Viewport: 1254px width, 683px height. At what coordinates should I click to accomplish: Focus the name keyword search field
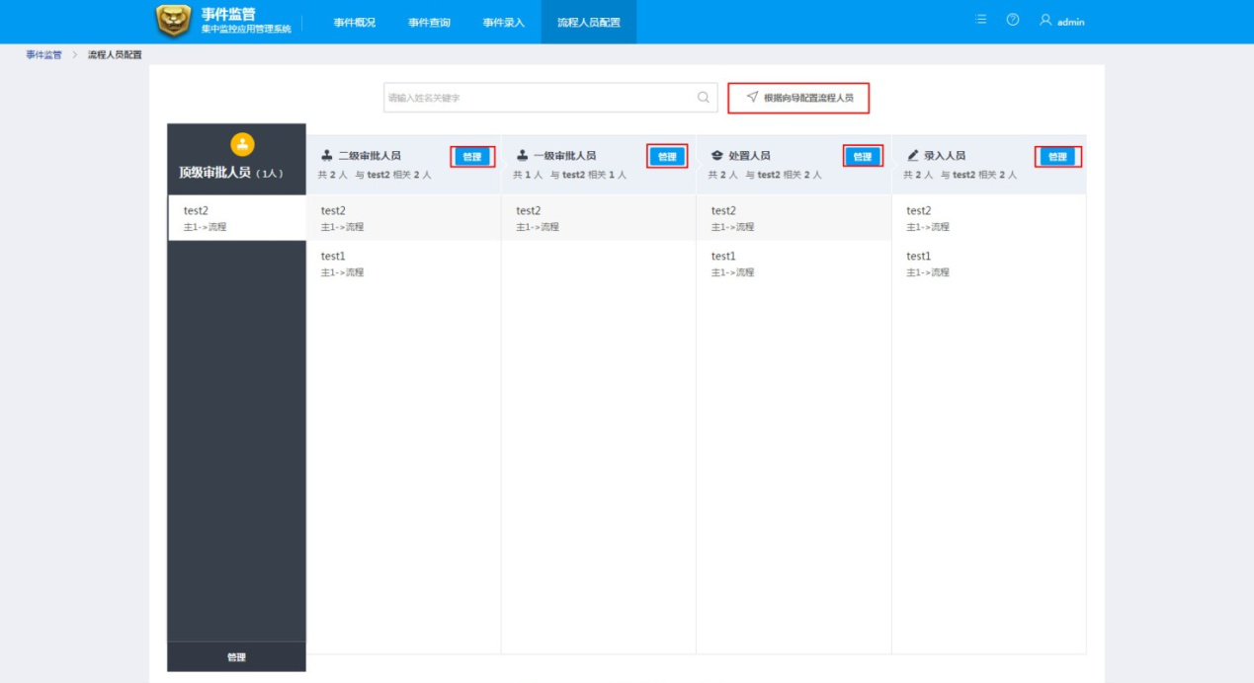(550, 98)
